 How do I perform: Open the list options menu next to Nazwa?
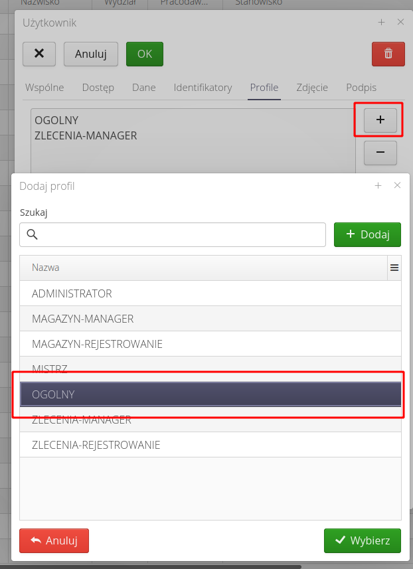[x=394, y=268]
